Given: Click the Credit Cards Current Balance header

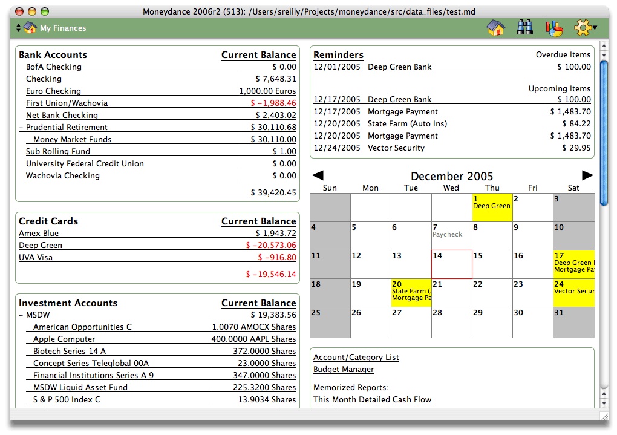Looking at the screenshot, I should [258, 221].
